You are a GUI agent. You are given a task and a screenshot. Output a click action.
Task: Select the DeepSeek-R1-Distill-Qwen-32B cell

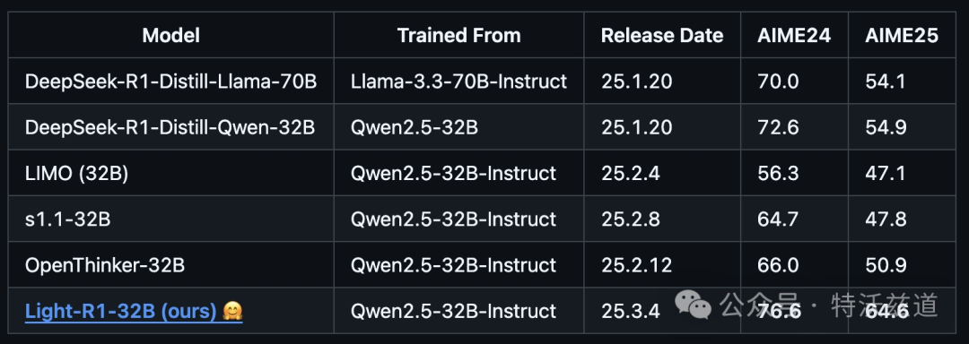170,127
